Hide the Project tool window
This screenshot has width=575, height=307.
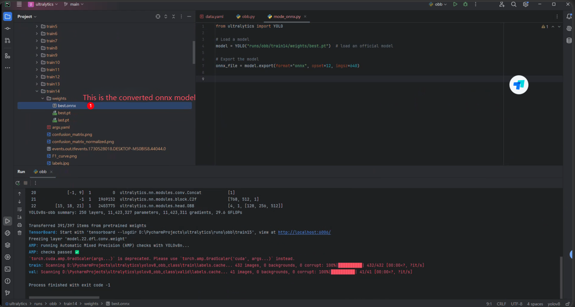coord(189,17)
